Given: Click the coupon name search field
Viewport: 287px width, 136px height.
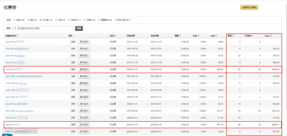Looking at the screenshot, I should coord(44,29).
